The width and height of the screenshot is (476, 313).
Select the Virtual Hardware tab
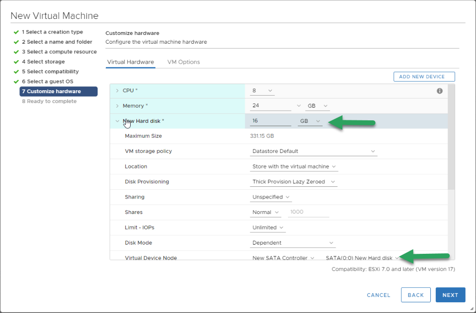pyautogui.click(x=131, y=62)
